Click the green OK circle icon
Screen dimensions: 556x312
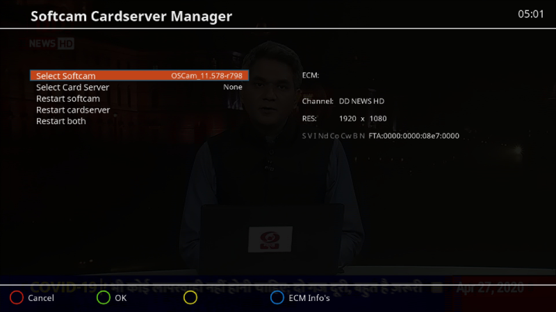click(x=103, y=297)
